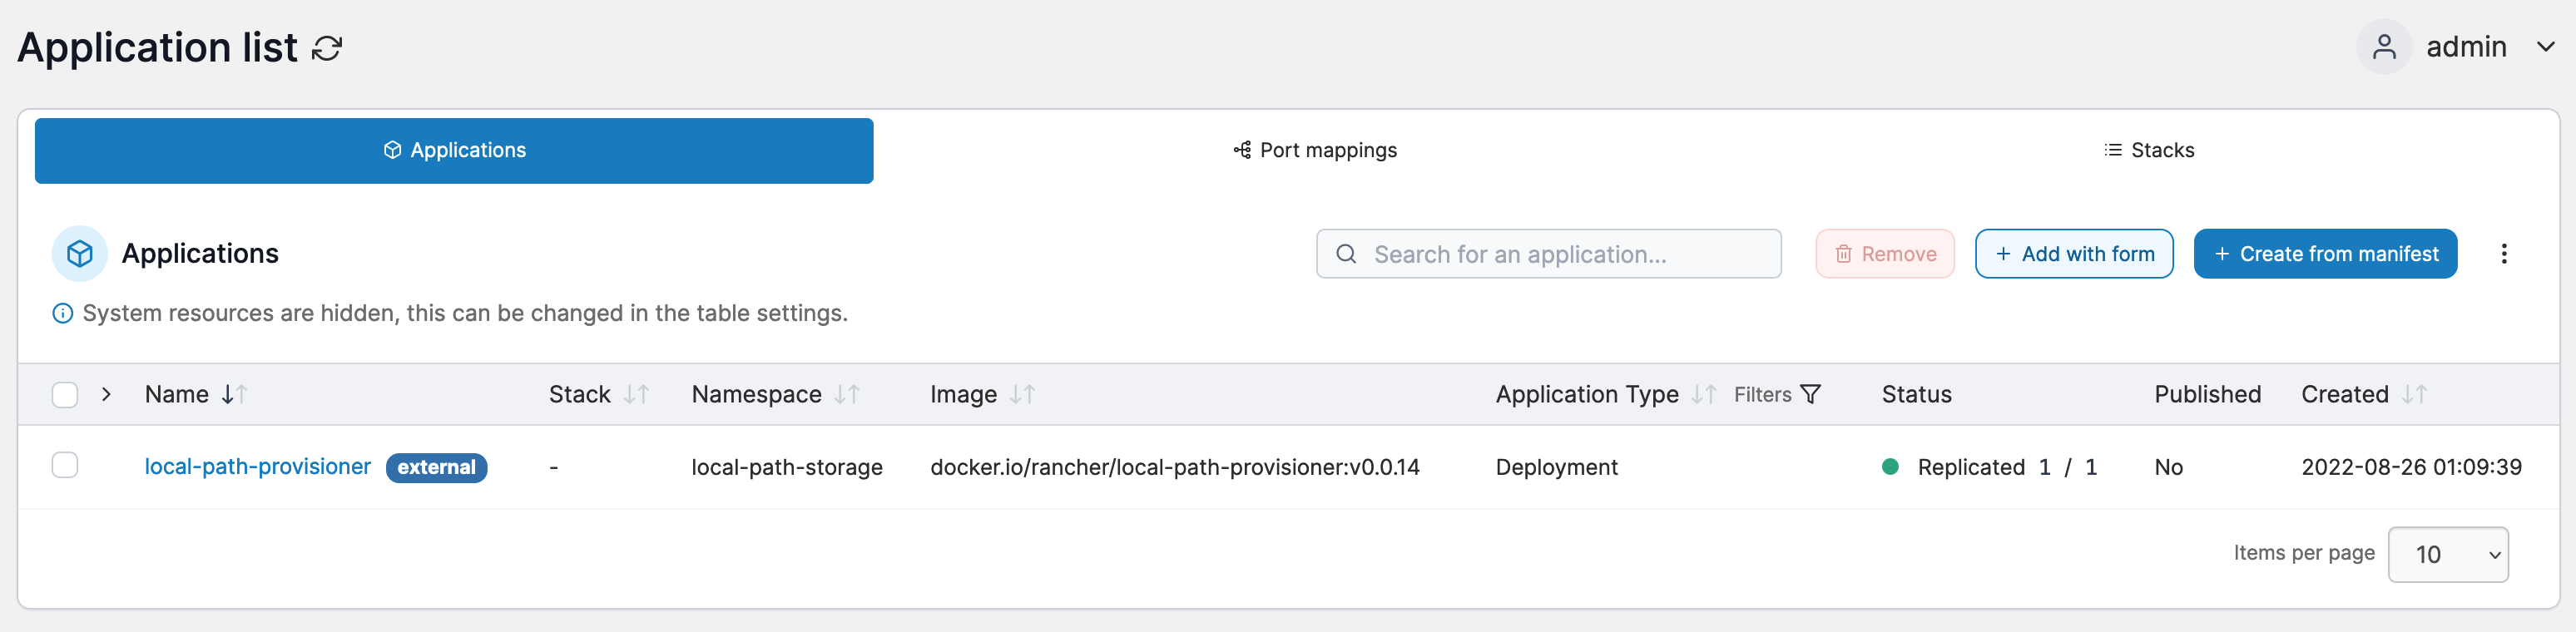Toggle the select-all header checkbox
2576x632 pixels.
tap(65, 395)
